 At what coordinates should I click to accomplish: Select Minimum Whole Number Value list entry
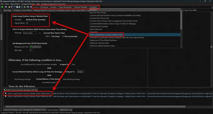(x=135, y=46)
